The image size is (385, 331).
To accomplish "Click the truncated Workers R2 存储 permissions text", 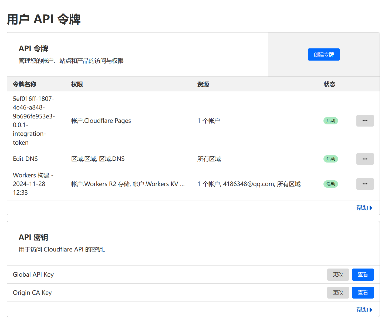I will click(x=128, y=184).
